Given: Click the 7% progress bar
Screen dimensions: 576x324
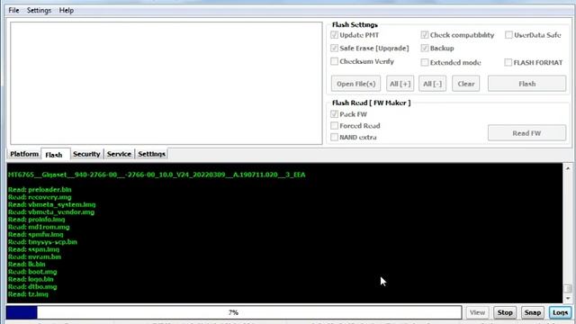Looking at the screenshot, I should [234, 312].
